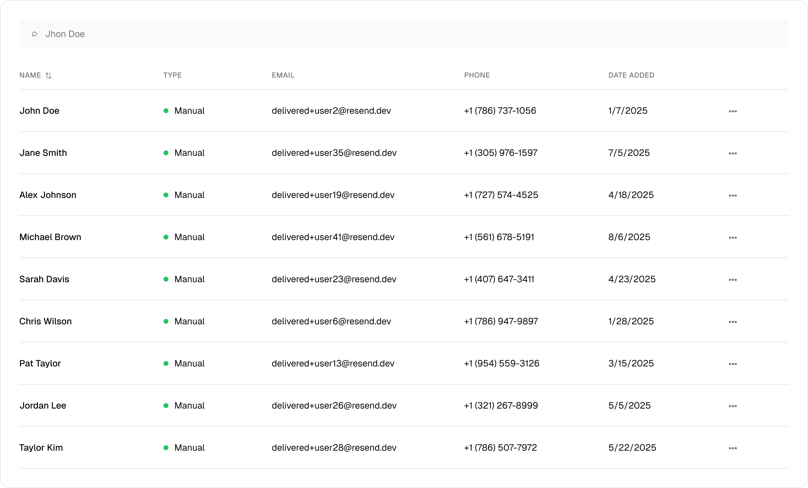Select the Taylor Kim contact name

pos(41,448)
